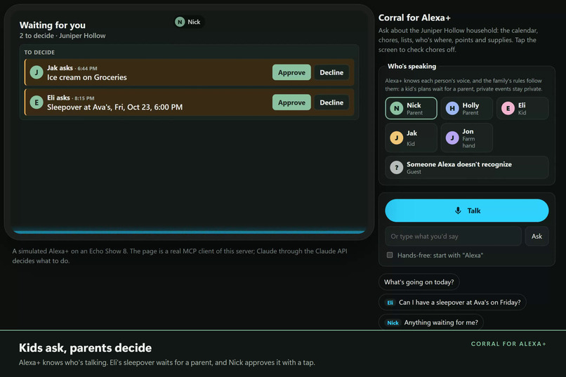The width and height of the screenshot is (566, 377).
Task: Enable Hands-free: start with "Alexa" checkbox
Action: (x=390, y=255)
